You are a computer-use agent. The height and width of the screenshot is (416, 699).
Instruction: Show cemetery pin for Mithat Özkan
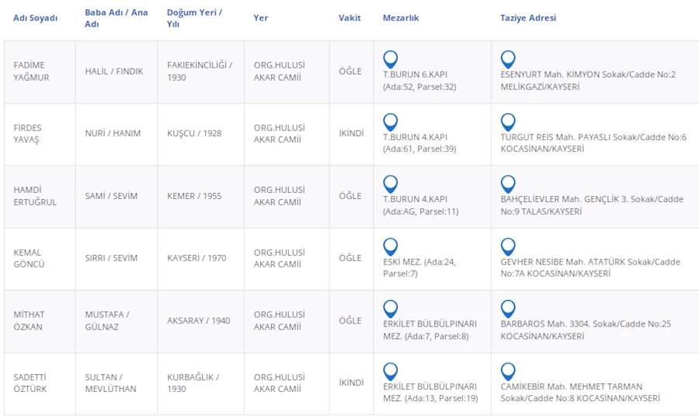[391, 309]
